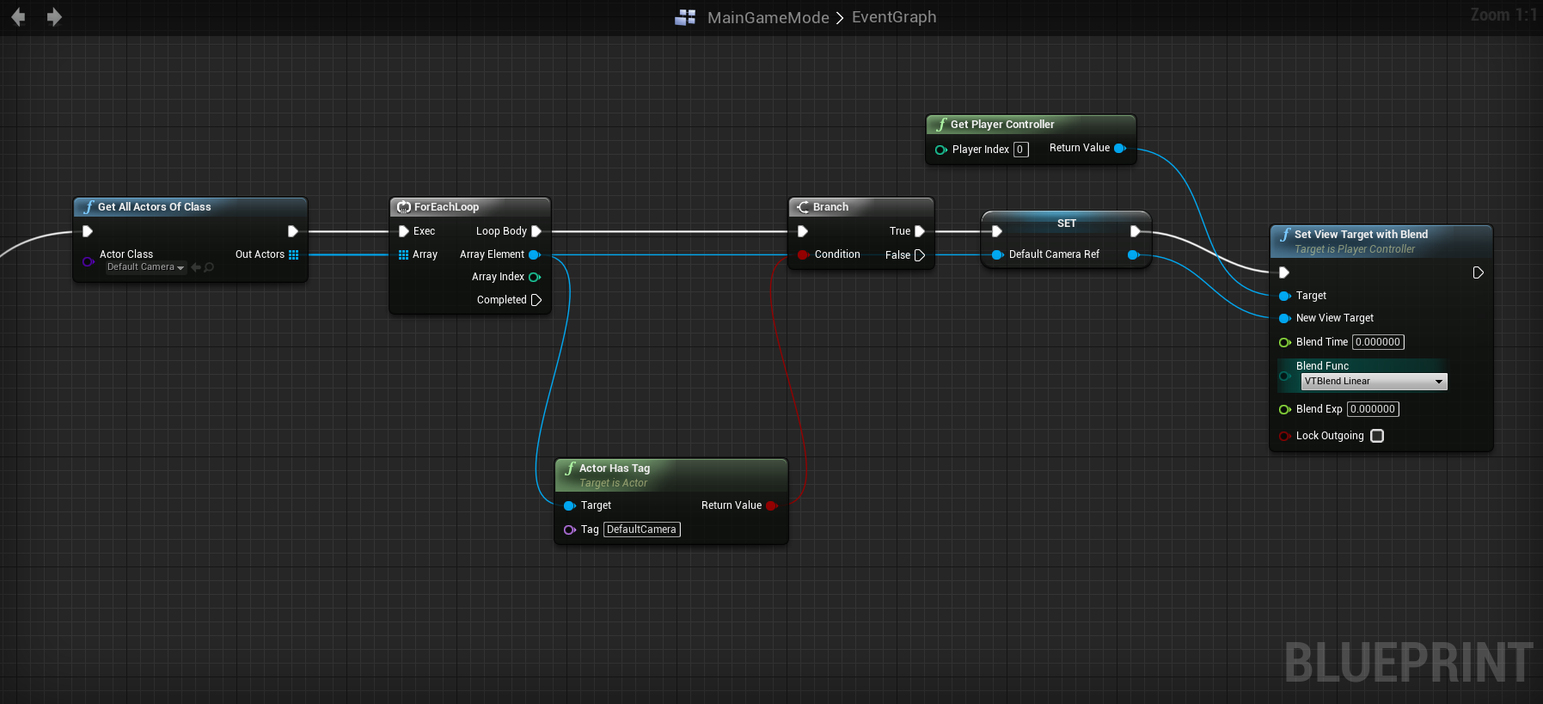
Task: Click the Branch Condition red pin
Action: coord(803,254)
